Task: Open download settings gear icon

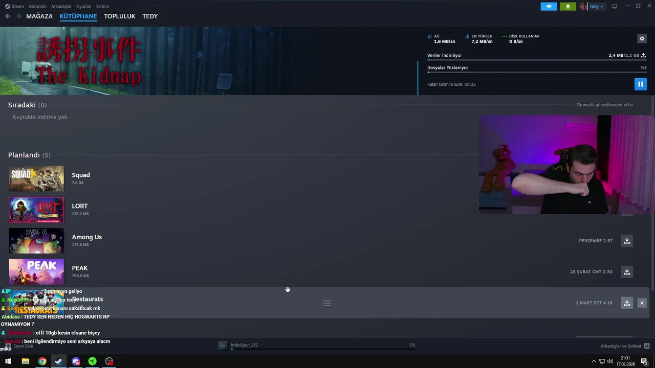Action: click(x=642, y=38)
